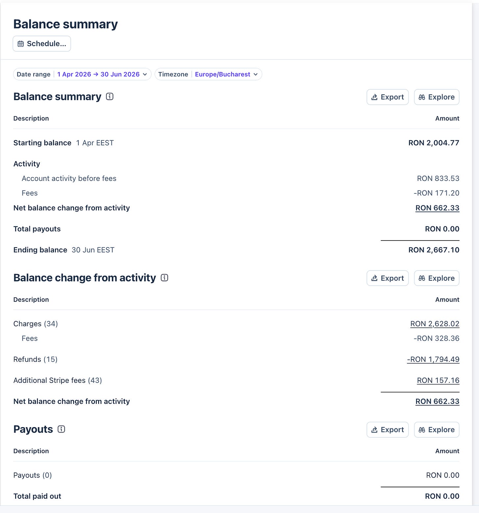The height and width of the screenshot is (513, 479).
Task: Export the Balance change from activity section
Action: [x=388, y=278]
